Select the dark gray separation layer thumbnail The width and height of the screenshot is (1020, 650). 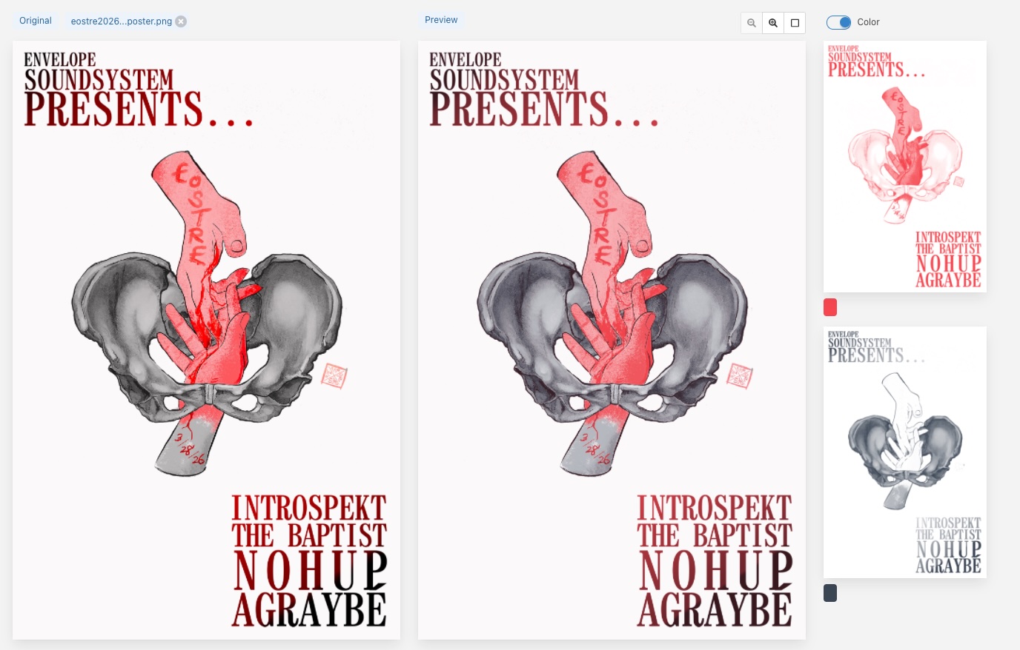coord(904,452)
